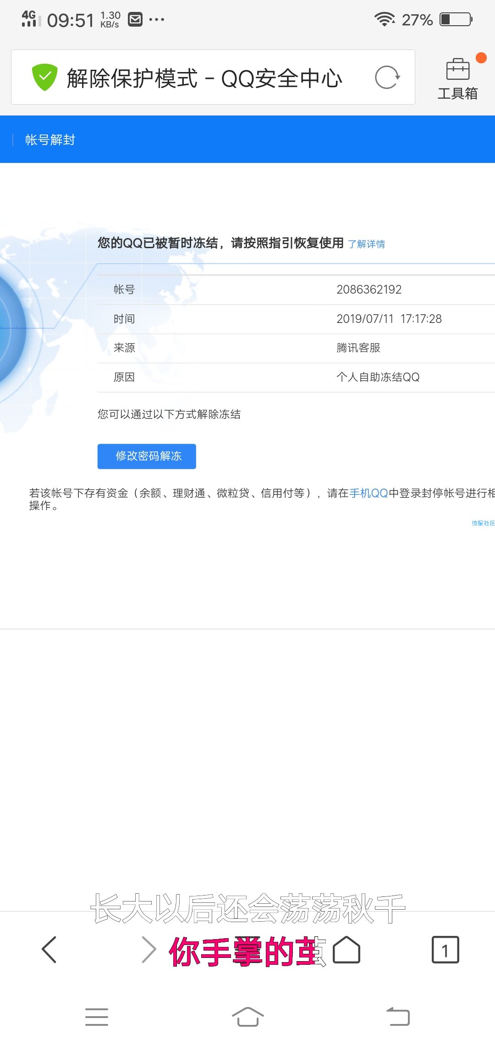Tap the 来源 row label
This screenshot has width=495, height=1046.
point(124,348)
